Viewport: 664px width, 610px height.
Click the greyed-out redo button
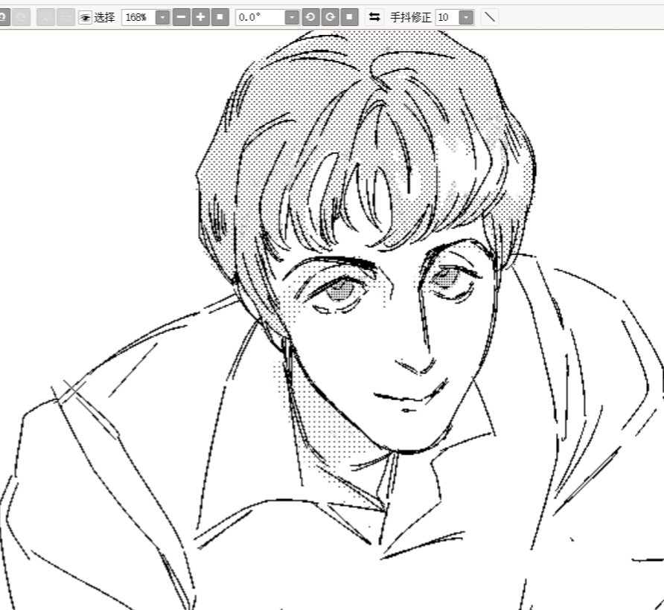click(22, 17)
